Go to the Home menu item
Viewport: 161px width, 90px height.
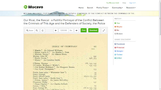coord(81,8)
